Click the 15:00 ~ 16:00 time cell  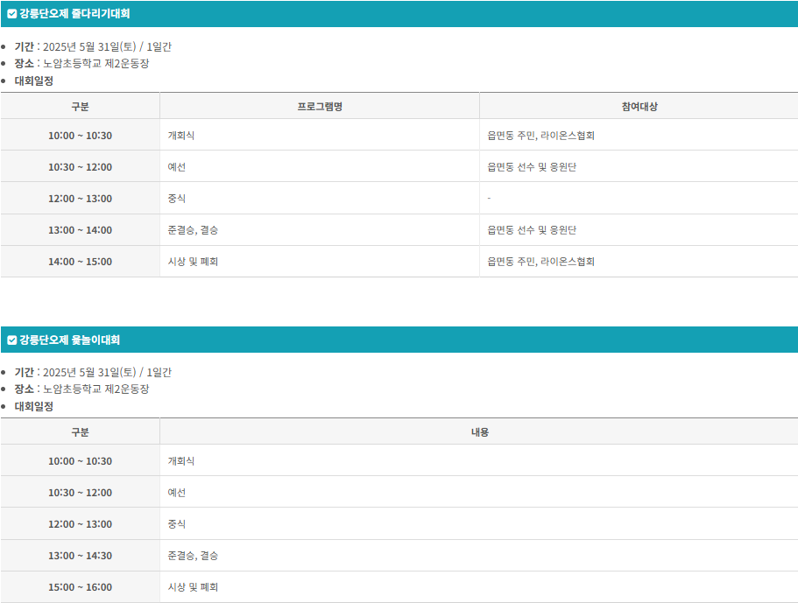point(80,587)
